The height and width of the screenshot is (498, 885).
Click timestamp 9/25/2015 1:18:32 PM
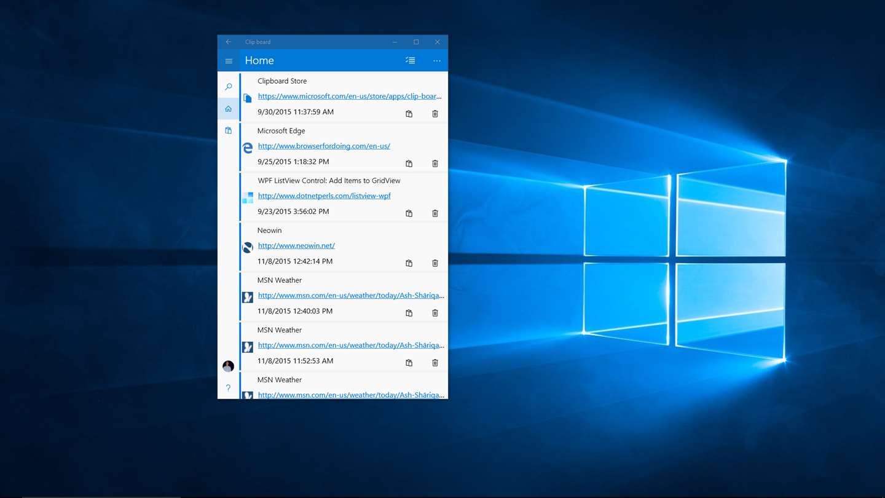click(x=293, y=162)
